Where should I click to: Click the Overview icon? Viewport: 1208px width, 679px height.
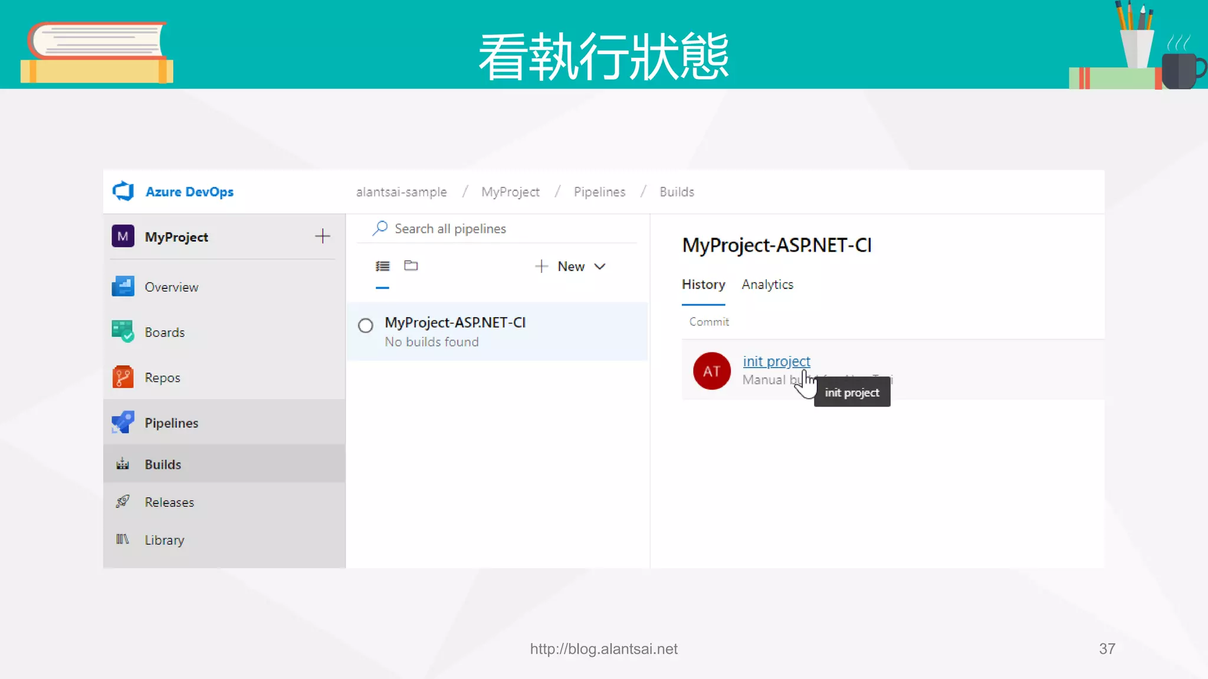[123, 286]
